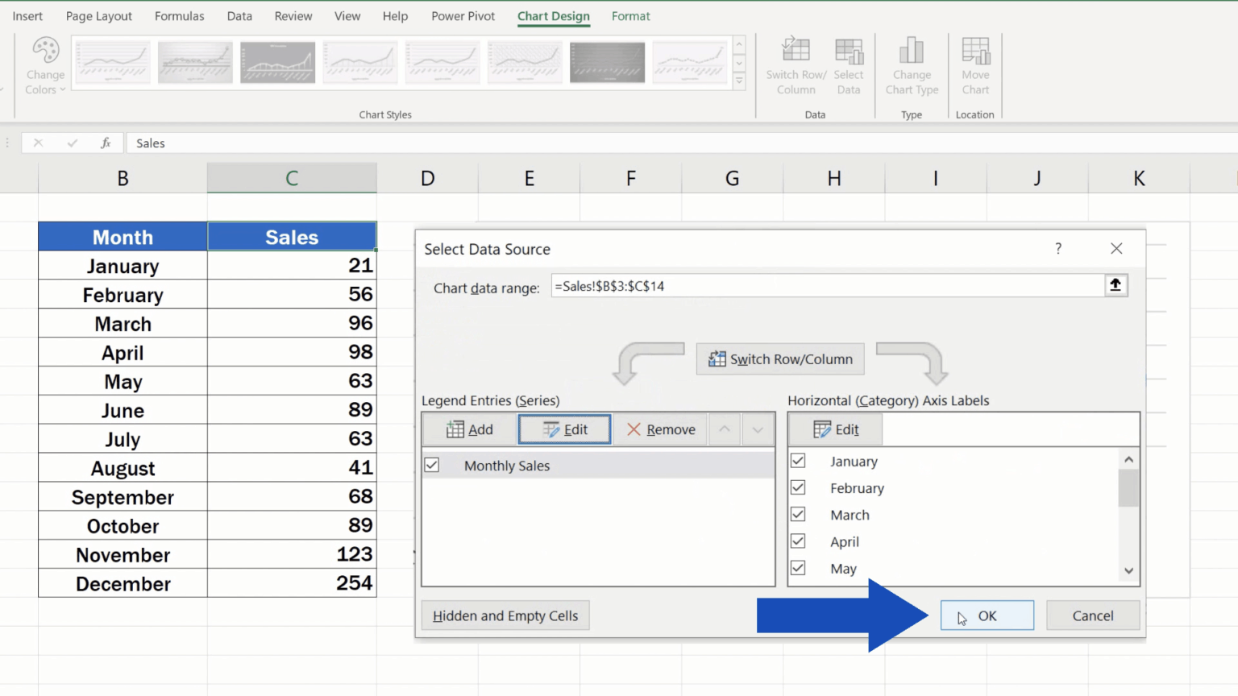Image resolution: width=1238 pixels, height=696 pixels.
Task: Switch to the Format tab
Action: [x=631, y=16]
